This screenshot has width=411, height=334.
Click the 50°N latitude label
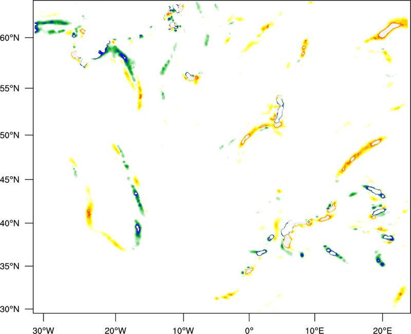click(10, 135)
